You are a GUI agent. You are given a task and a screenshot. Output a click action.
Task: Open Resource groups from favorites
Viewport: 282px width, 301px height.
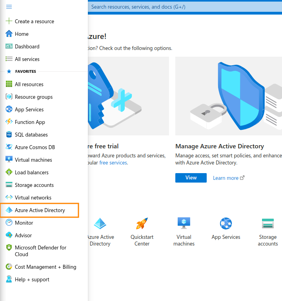[34, 97]
